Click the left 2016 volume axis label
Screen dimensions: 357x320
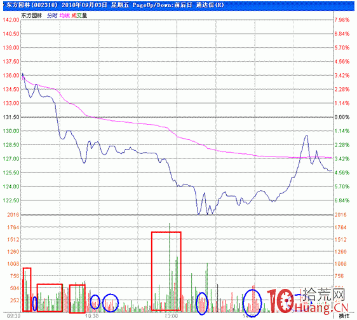pos(13,215)
